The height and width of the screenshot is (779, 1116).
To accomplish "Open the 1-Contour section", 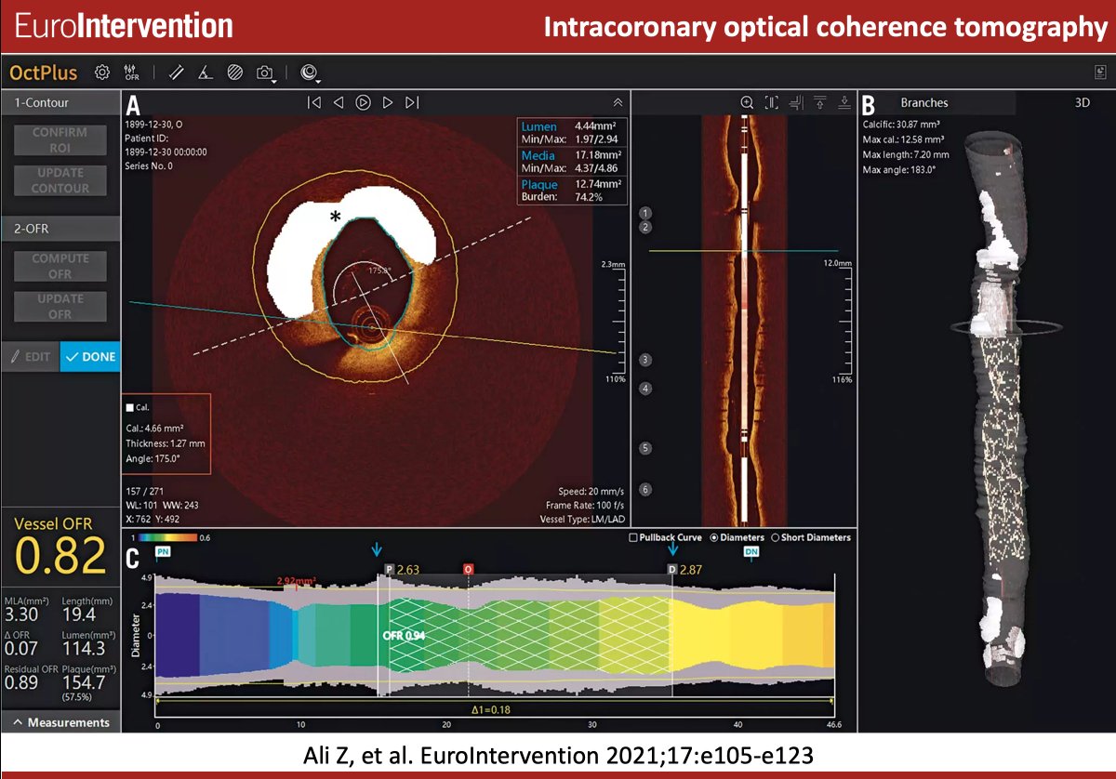I will point(60,103).
